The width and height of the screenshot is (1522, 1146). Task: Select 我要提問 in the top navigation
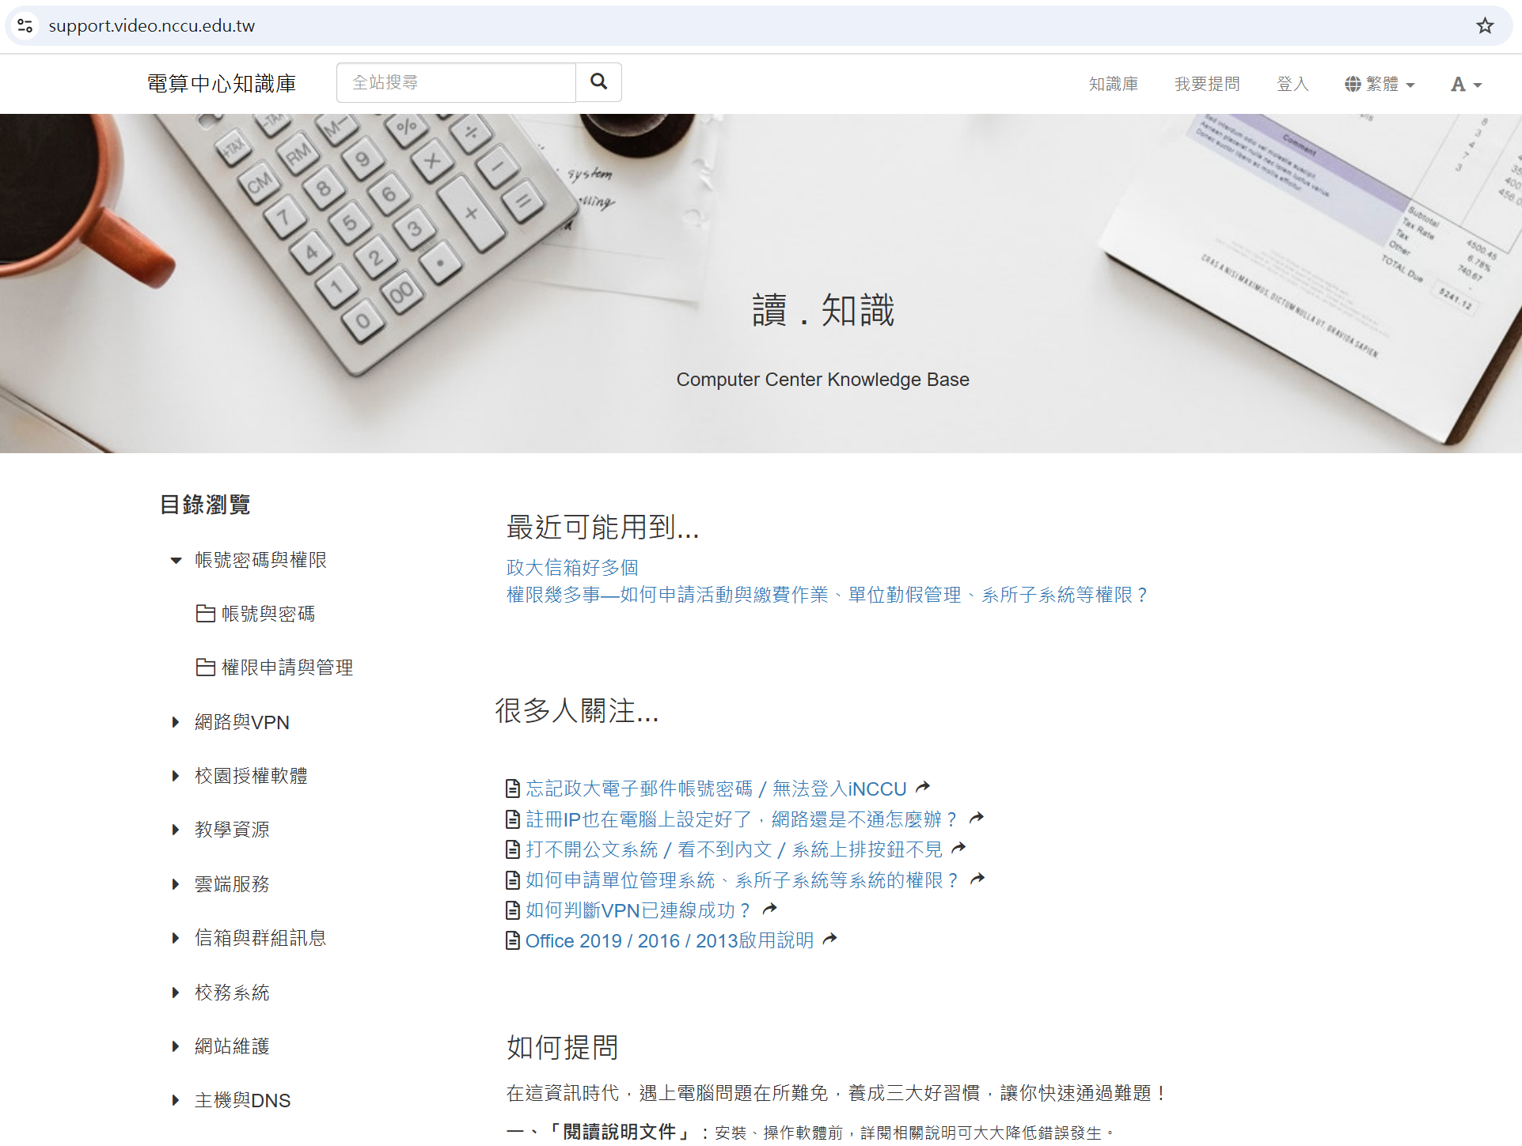pos(1206,83)
